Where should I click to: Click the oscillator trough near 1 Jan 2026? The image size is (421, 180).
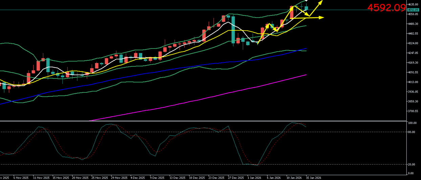click(257, 165)
